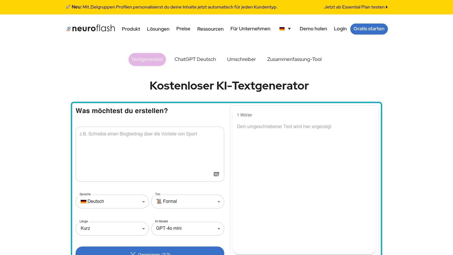Open the Für Unternehmen menu
This screenshot has width=453, height=255.
[x=250, y=29]
